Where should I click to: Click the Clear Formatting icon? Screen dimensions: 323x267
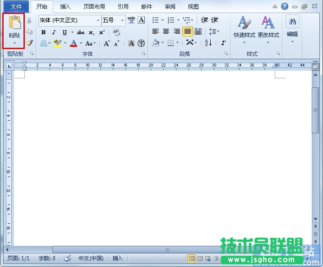(116, 32)
